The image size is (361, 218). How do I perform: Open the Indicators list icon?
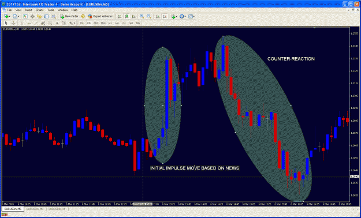173,16
